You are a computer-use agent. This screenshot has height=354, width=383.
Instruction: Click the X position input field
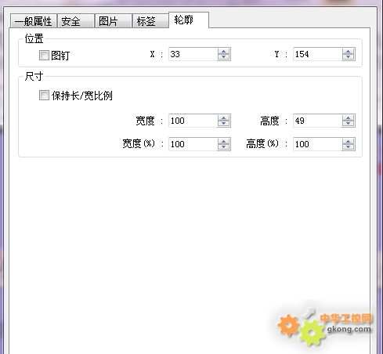(193, 54)
